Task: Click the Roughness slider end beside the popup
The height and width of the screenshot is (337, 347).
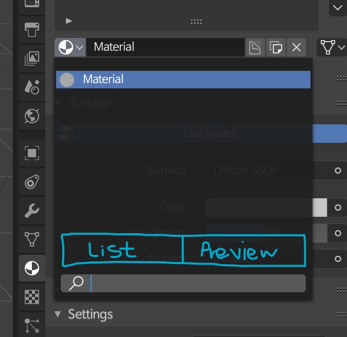Action: (320, 233)
